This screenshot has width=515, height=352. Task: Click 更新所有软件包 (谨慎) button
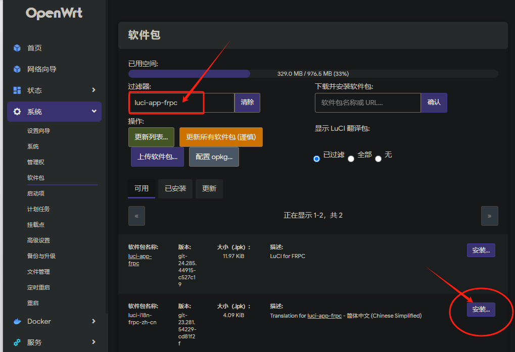click(221, 137)
